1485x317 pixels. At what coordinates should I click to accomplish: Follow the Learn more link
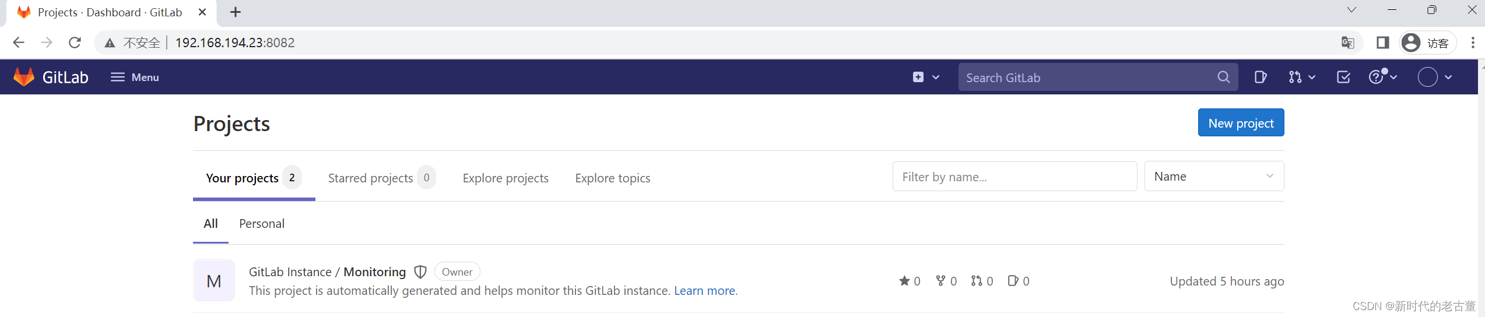(x=706, y=291)
